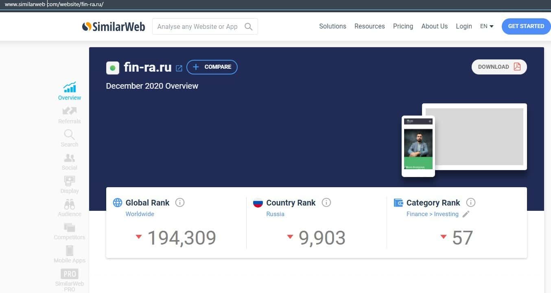551x293 pixels.
Task: Click the global rank value 194,309
Action: click(181, 238)
